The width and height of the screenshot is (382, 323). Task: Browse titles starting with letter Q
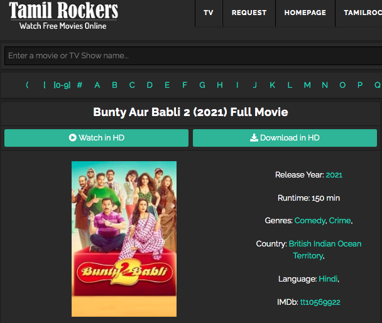(378, 85)
